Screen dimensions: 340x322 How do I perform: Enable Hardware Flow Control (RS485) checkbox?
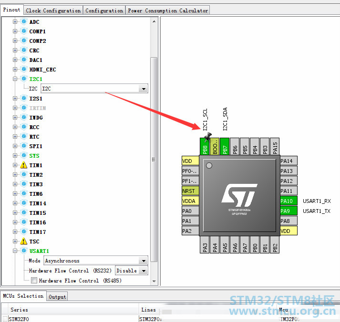(34, 281)
